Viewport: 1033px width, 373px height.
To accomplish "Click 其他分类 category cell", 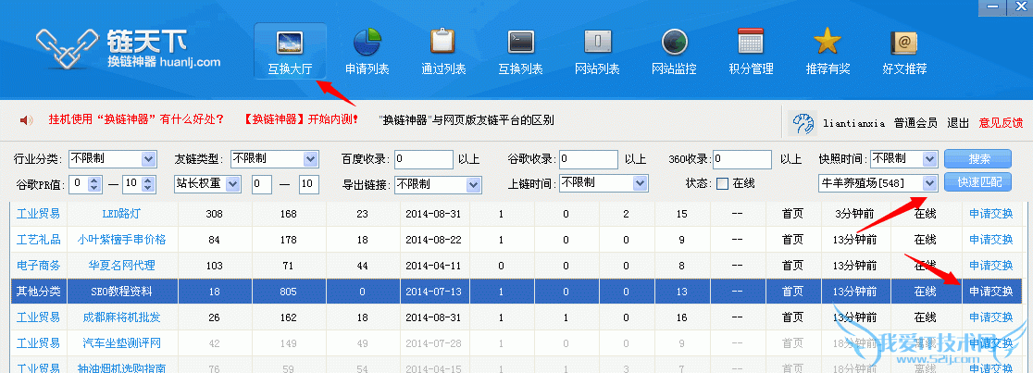I will (x=38, y=292).
